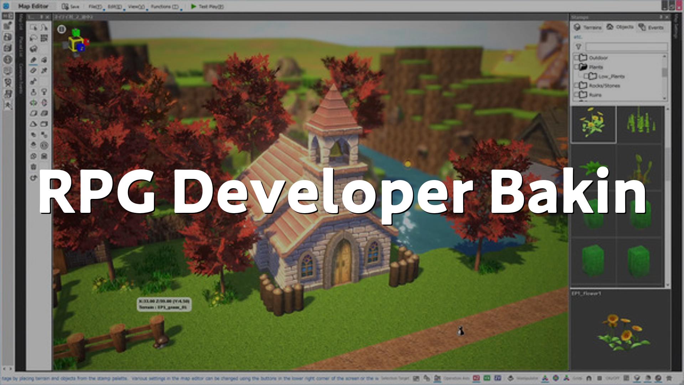Pick the eyedropper tool beside the eraser
This screenshot has width=684, height=385.
click(44, 71)
